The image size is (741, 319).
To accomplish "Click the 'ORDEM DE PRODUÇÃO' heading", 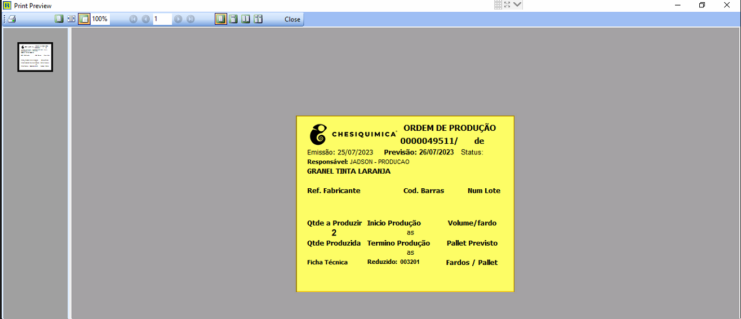I will click(450, 128).
